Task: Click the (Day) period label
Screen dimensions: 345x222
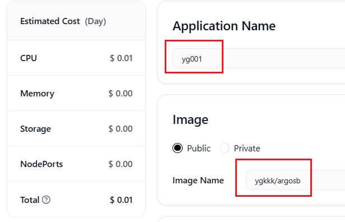Action: click(95, 21)
